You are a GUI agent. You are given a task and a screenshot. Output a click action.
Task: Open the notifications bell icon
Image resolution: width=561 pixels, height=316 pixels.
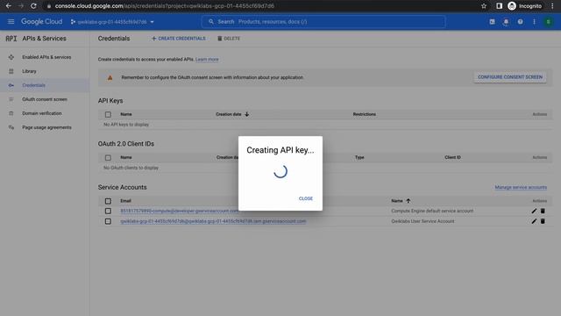coord(506,22)
